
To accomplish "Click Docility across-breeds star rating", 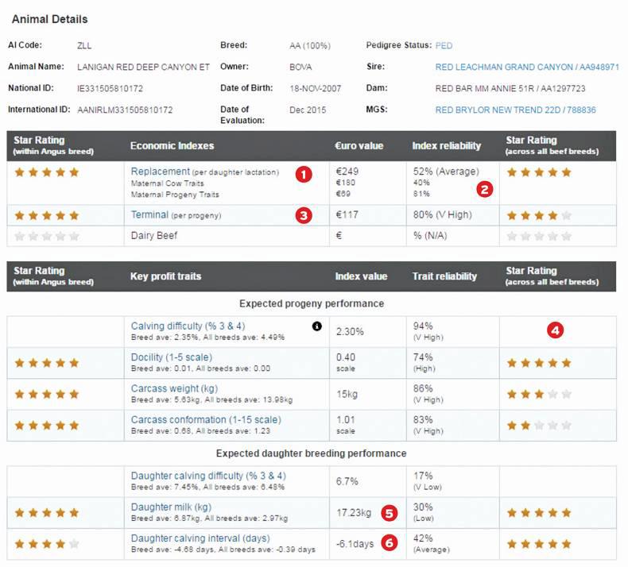I will pos(539,363).
